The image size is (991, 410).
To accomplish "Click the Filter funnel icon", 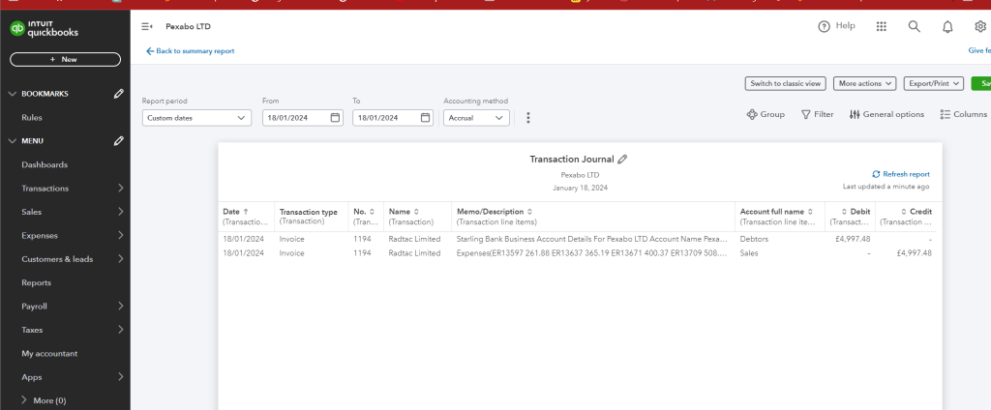I will [806, 114].
